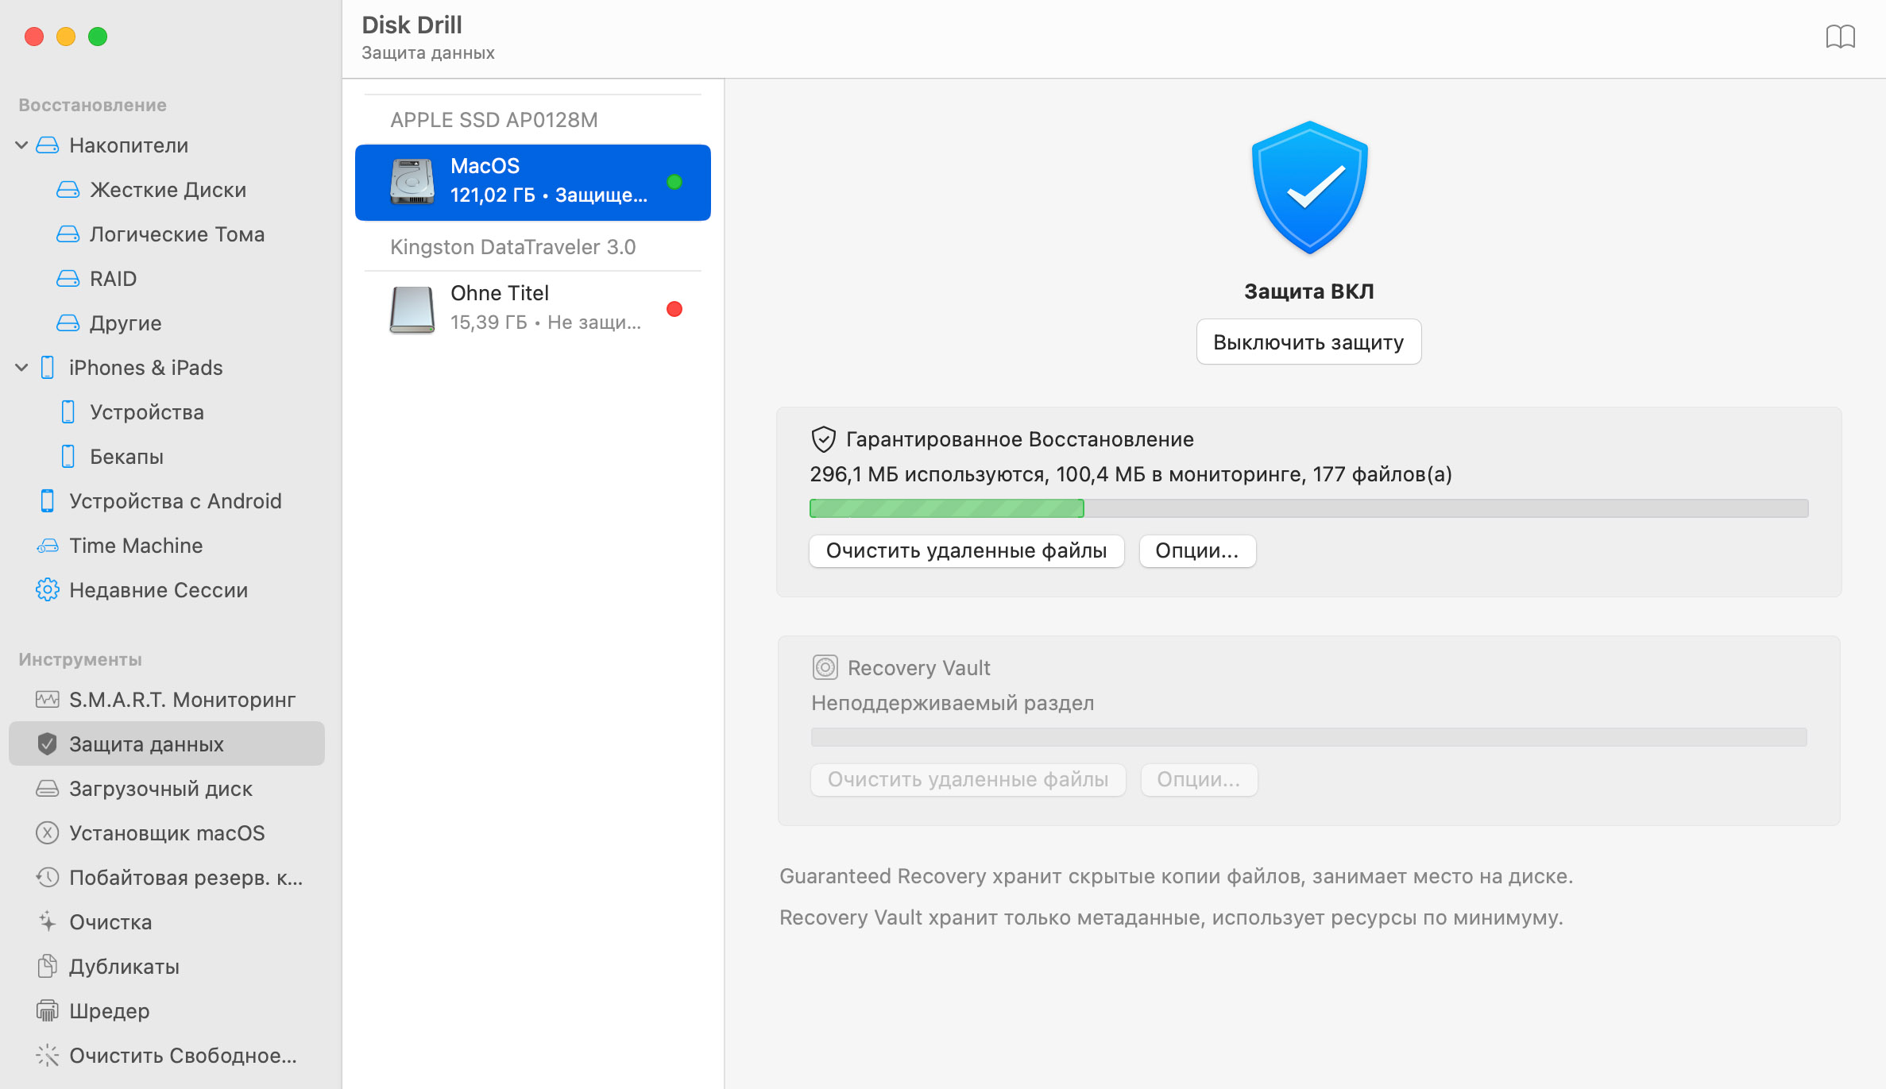Click Опции button for Guaranteed Recovery
The width and height of the screenshot is (1886, 1089).
click(1195, 551)
